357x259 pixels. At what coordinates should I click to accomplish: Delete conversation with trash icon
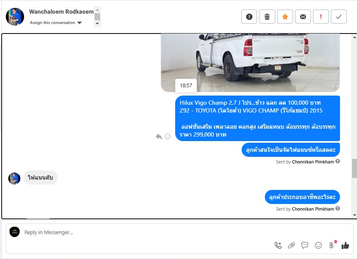[x=267, y=17]
